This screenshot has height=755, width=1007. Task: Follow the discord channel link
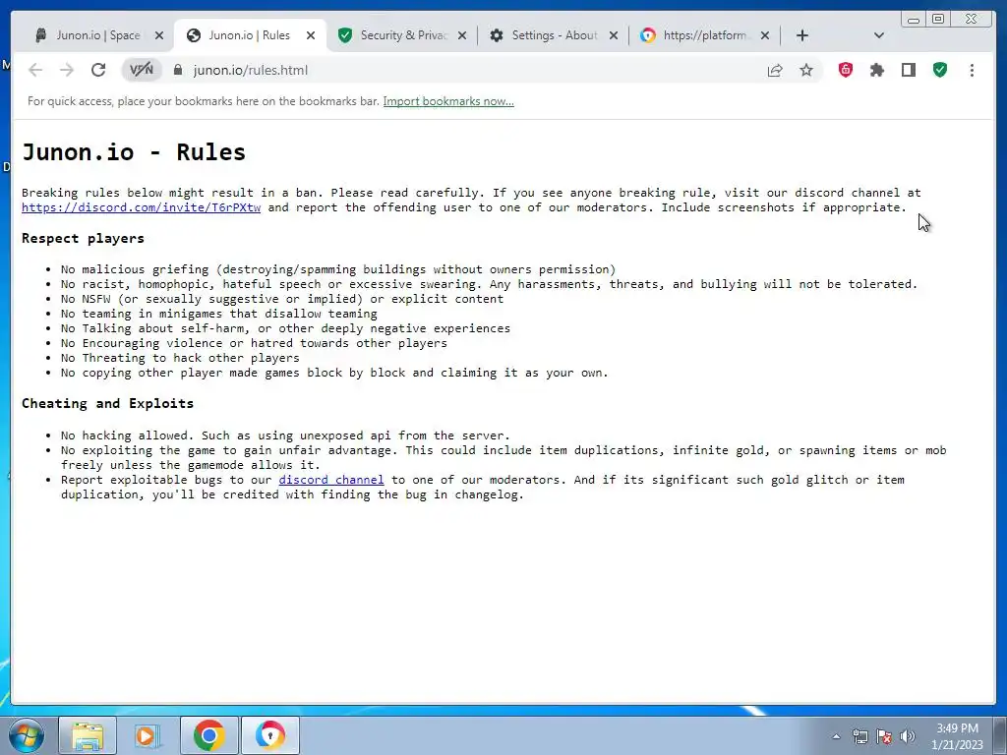(x=331, y=480)
